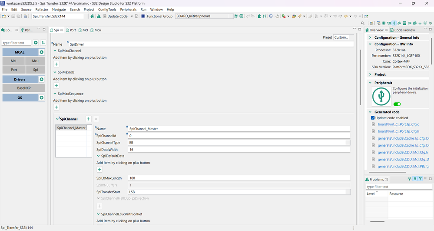
Task: Toggle the Update Code toolbar checkbox
Action: coord(105,16)
